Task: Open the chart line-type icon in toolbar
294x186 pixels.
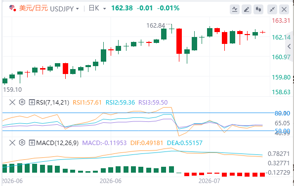Action: (235, 9)
